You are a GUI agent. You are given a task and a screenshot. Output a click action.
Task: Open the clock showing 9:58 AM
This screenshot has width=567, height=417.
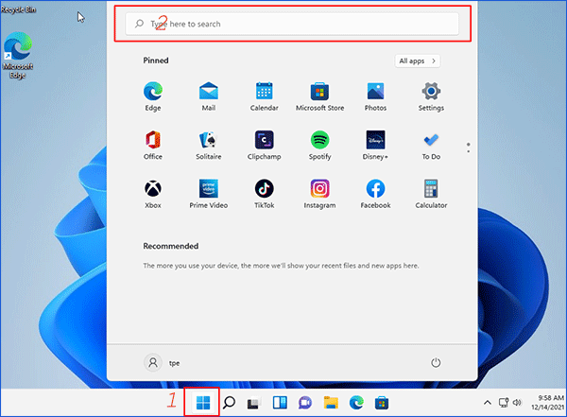(x=547, y=403)
